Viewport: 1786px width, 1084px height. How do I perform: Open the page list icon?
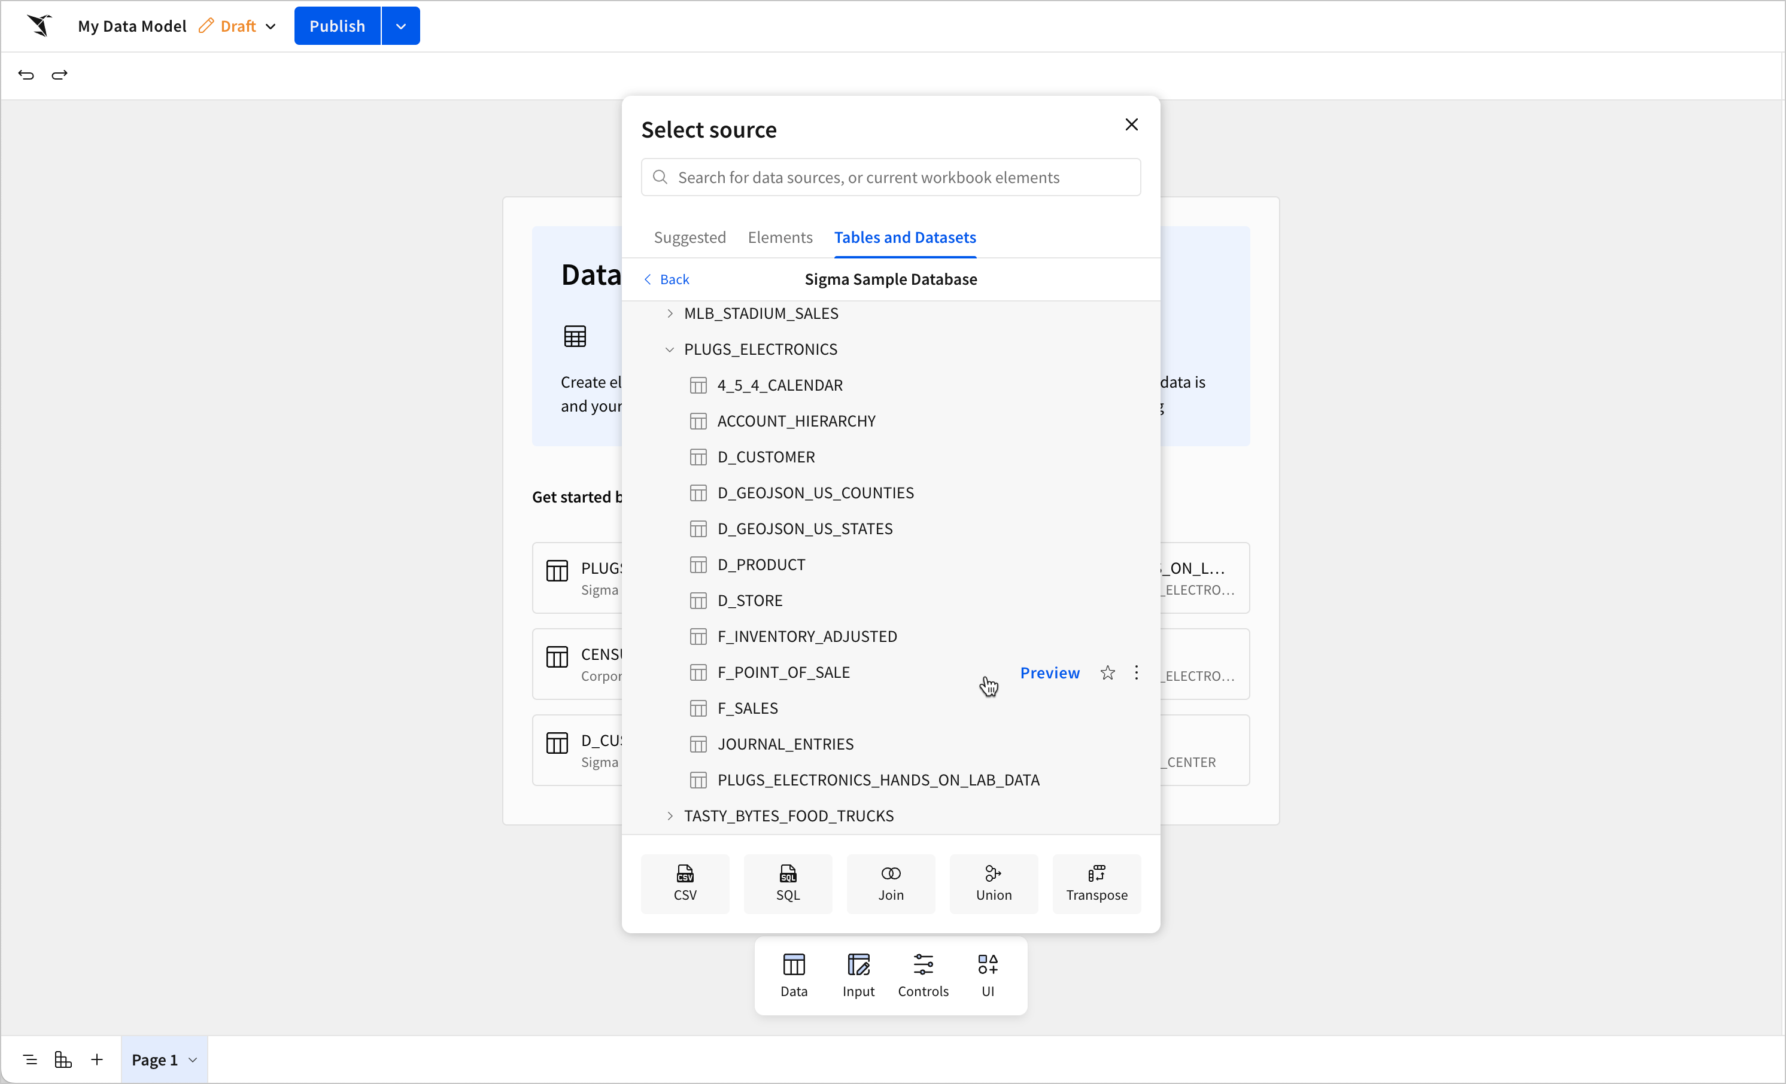point(30,1059)
